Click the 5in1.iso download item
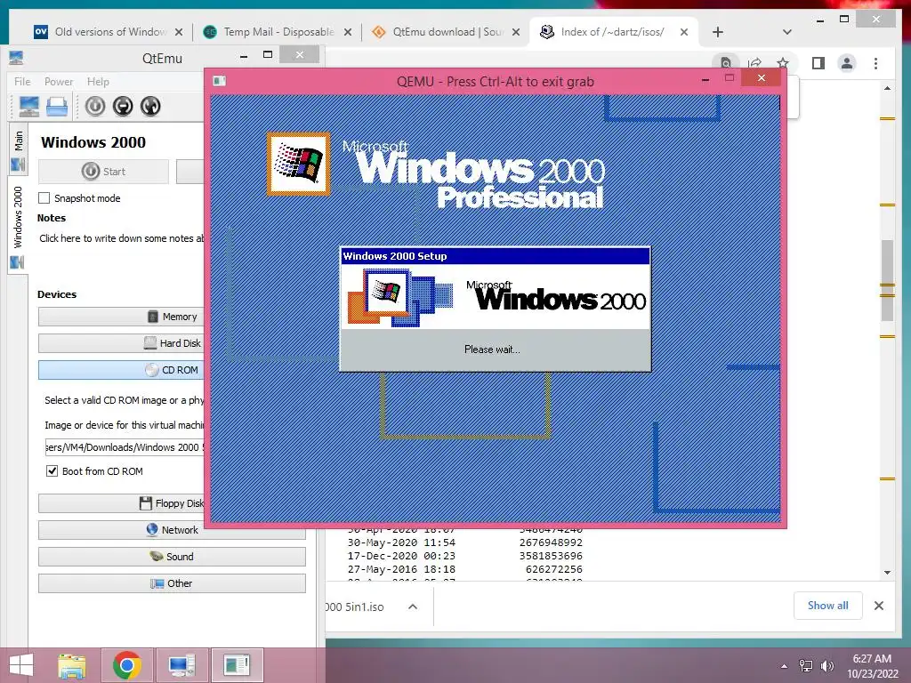The height and width of the screenshot is (683, 911). pyautogui.click(x=355, y=607)
